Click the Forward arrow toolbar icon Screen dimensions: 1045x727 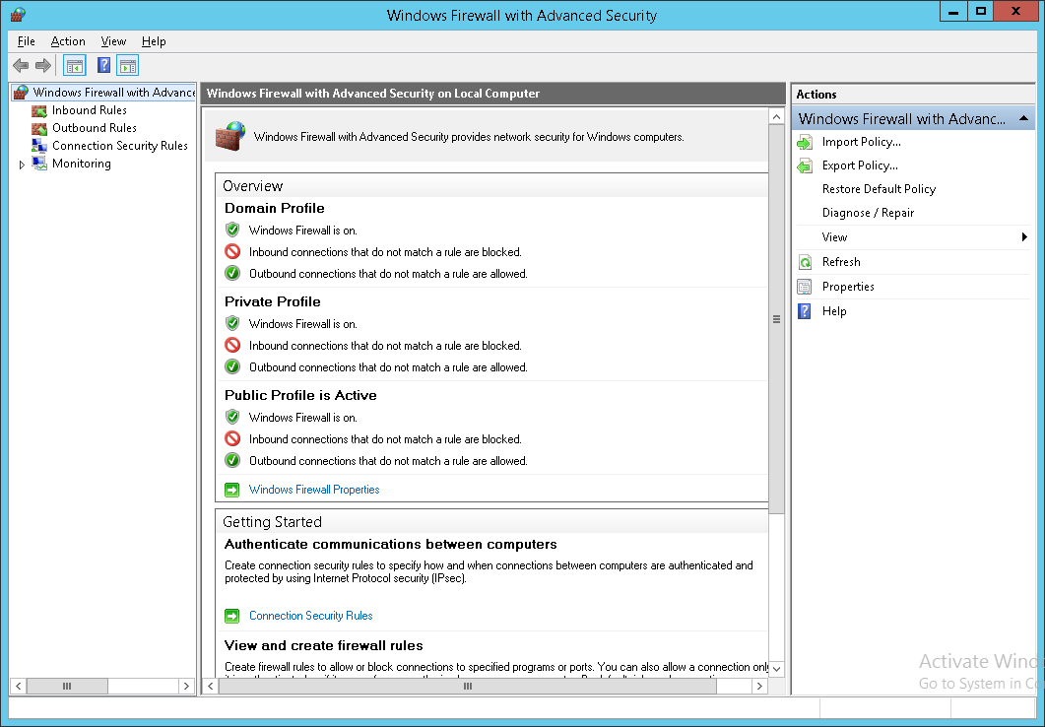click(42, 65)
